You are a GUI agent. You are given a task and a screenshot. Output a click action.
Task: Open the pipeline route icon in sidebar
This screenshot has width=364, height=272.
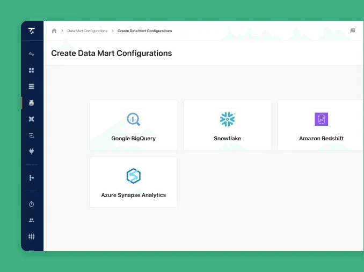pyautogui.click(x=31, y=135)
